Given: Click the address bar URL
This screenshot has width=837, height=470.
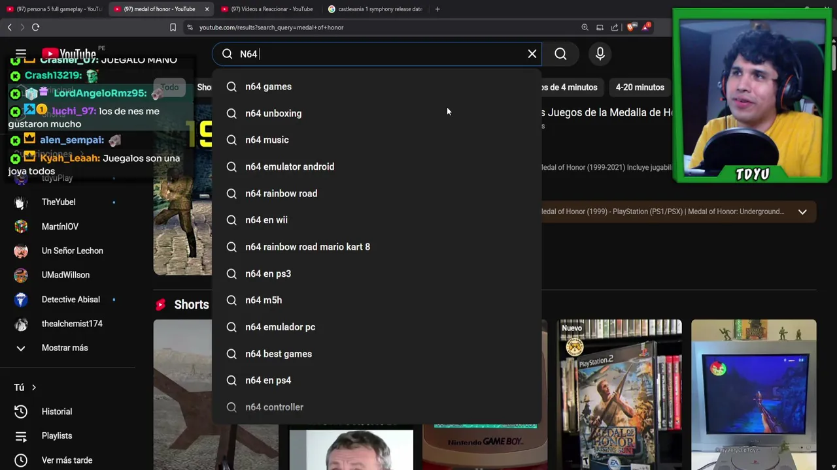Looking at the screenshot, I should (x=271, y=27).
